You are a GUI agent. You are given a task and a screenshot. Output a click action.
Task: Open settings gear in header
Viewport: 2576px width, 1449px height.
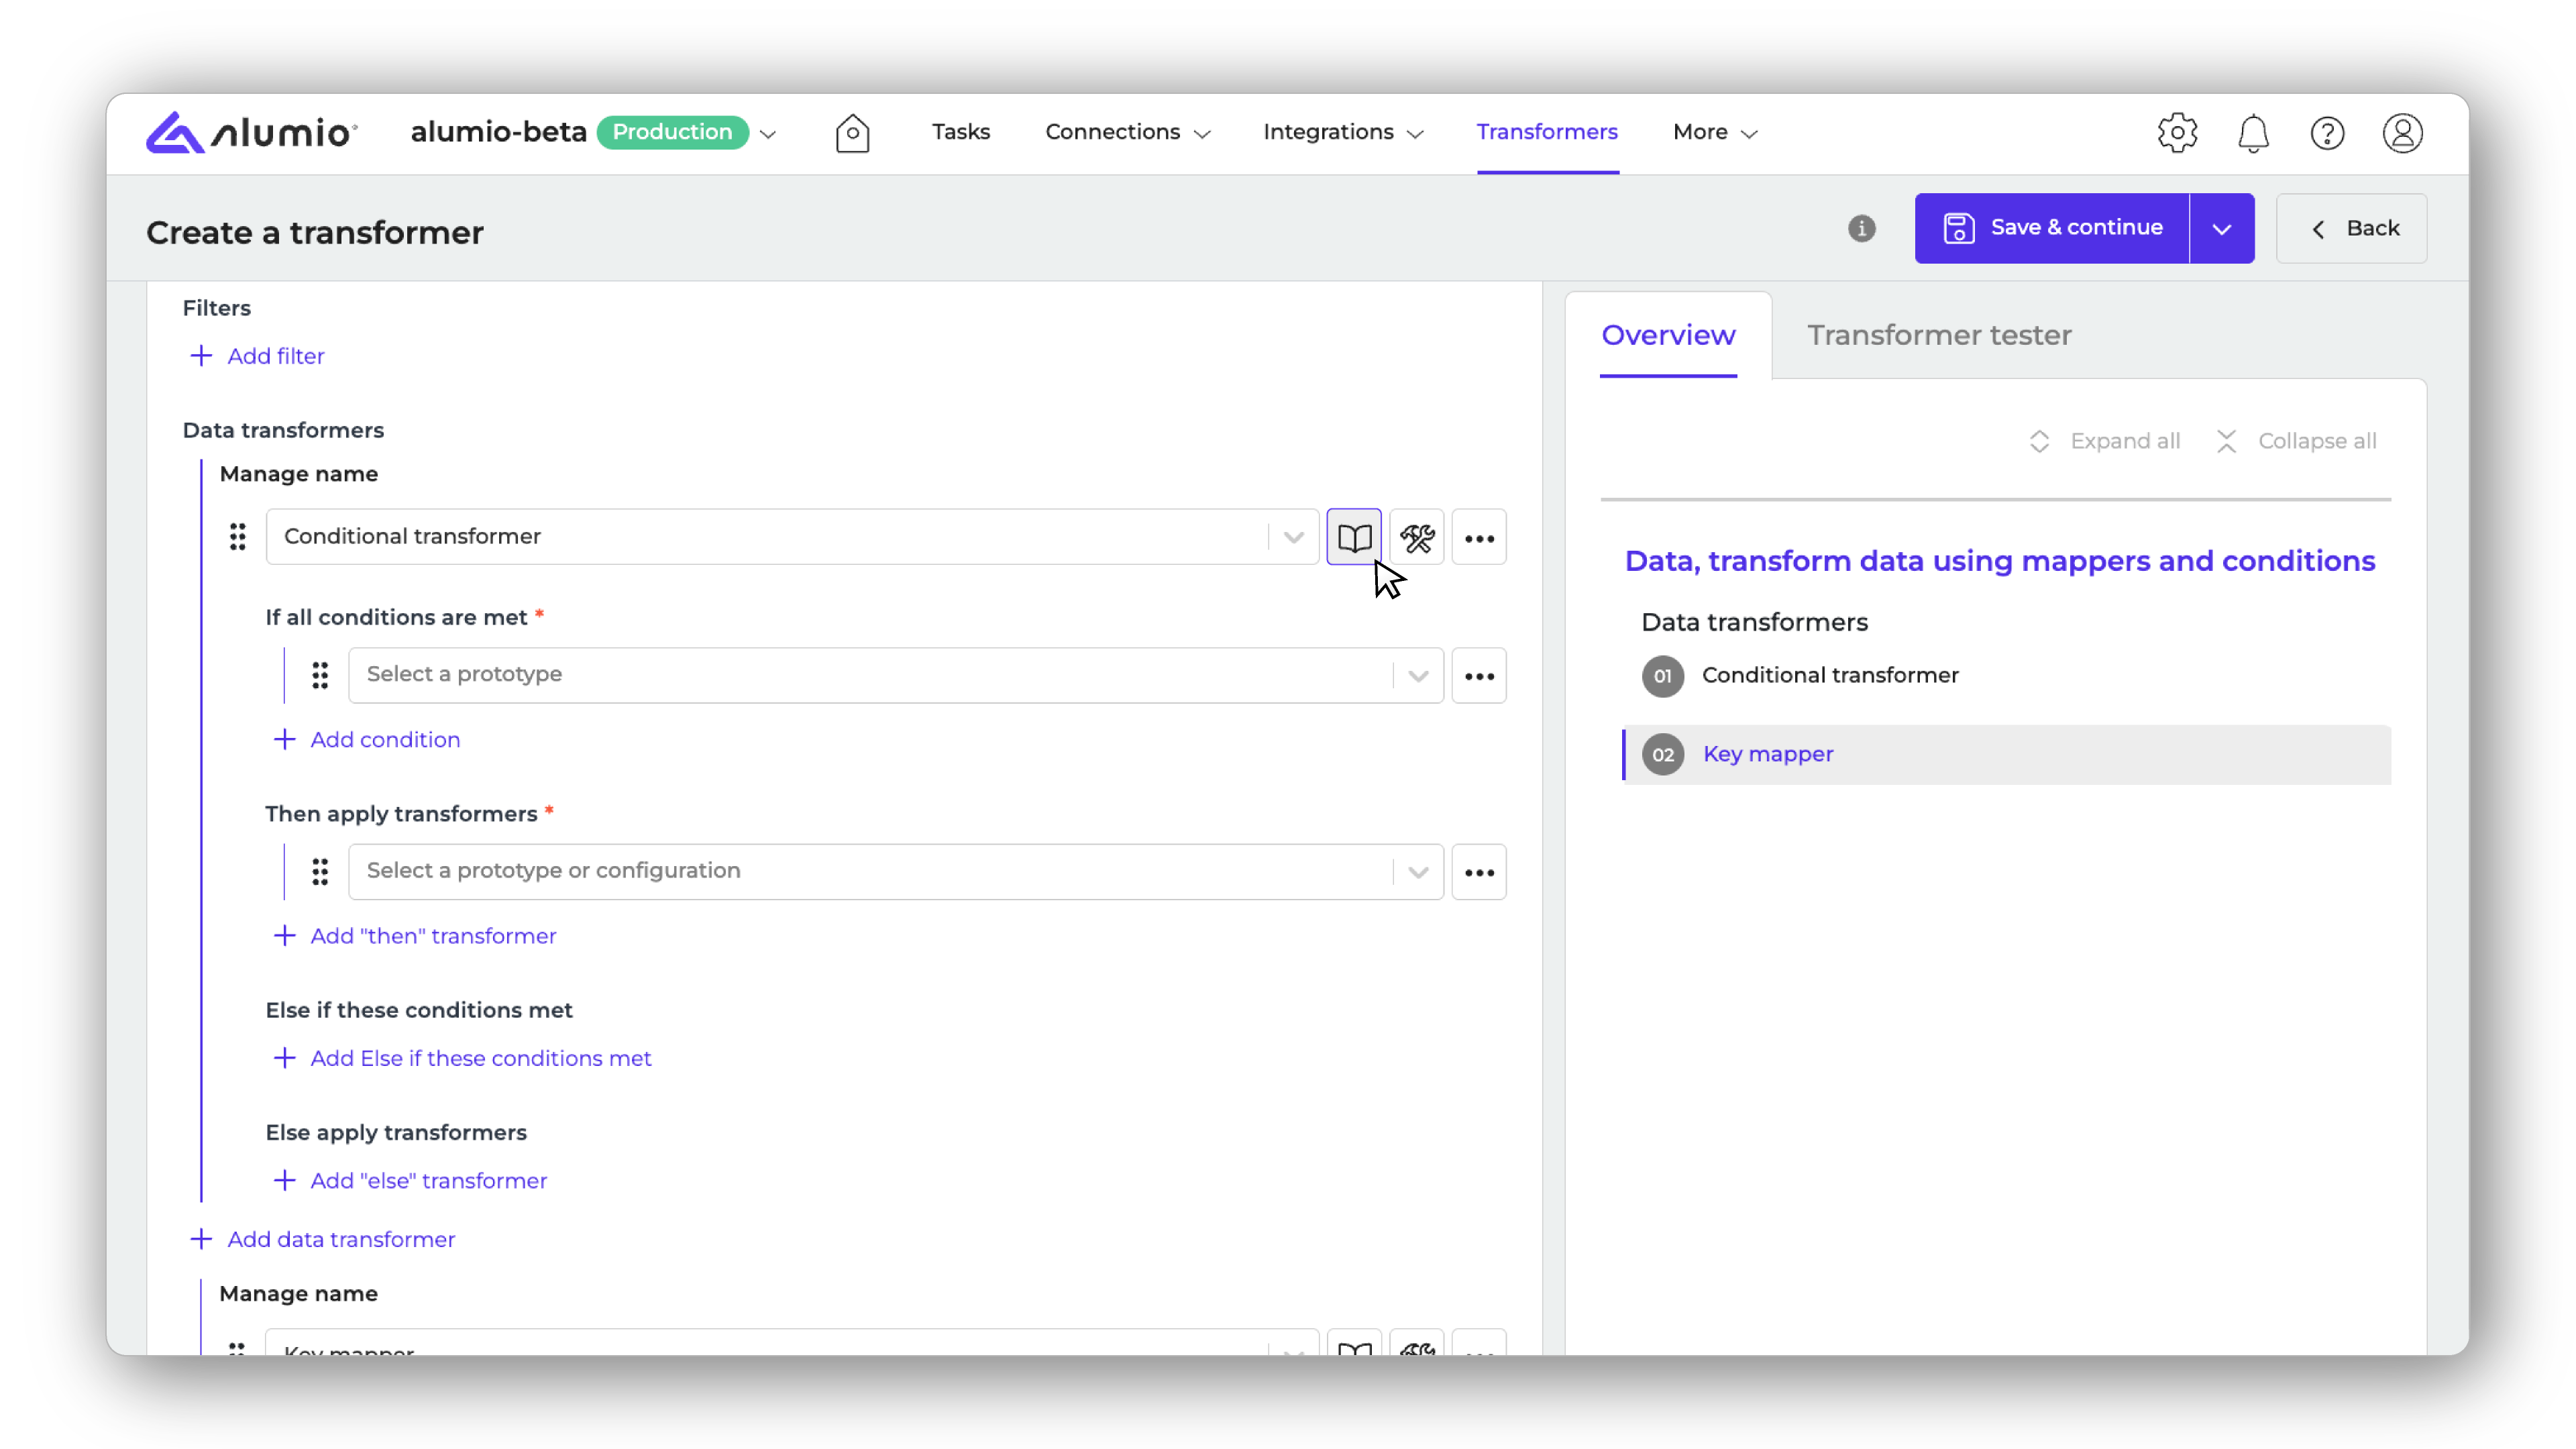[x=2177, y=133]
